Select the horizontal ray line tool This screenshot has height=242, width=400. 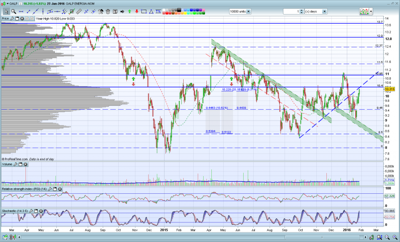(57, 11)
